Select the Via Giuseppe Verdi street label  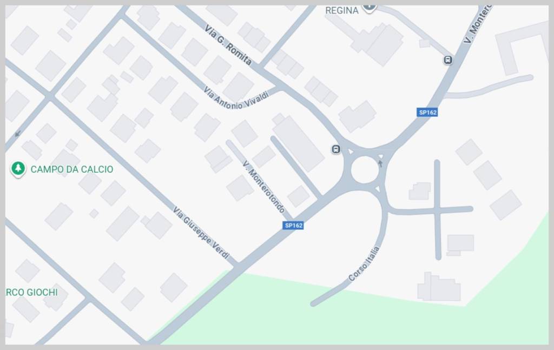[x=201, y=233]
